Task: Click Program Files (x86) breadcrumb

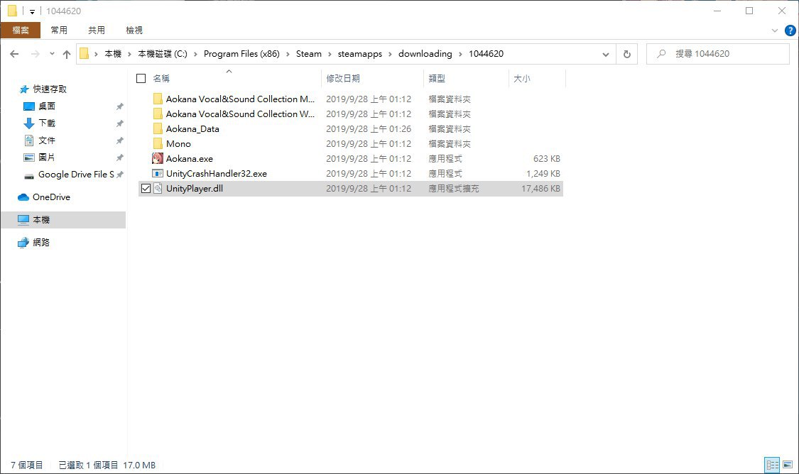Action: (x=241, y=54)
